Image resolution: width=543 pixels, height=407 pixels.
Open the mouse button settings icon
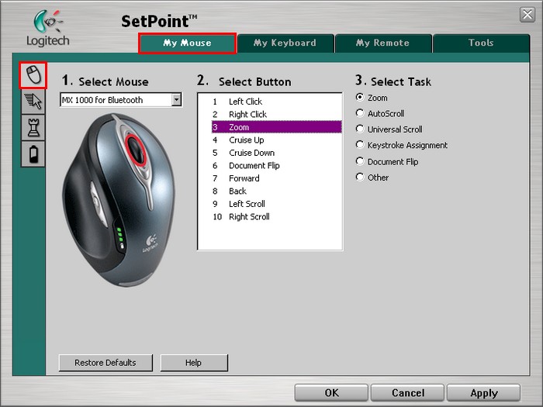point(33,75)
